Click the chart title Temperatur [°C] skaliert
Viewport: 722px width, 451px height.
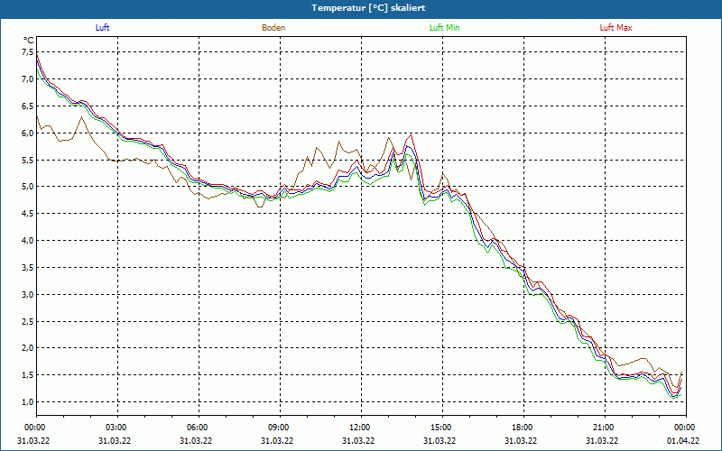tap(368, 8)
